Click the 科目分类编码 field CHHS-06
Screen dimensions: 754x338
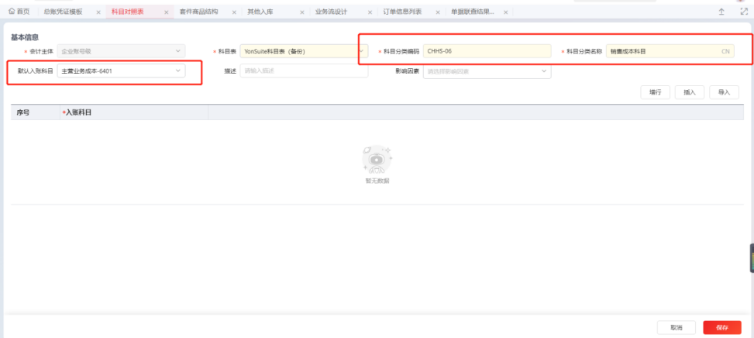[487, 50]
